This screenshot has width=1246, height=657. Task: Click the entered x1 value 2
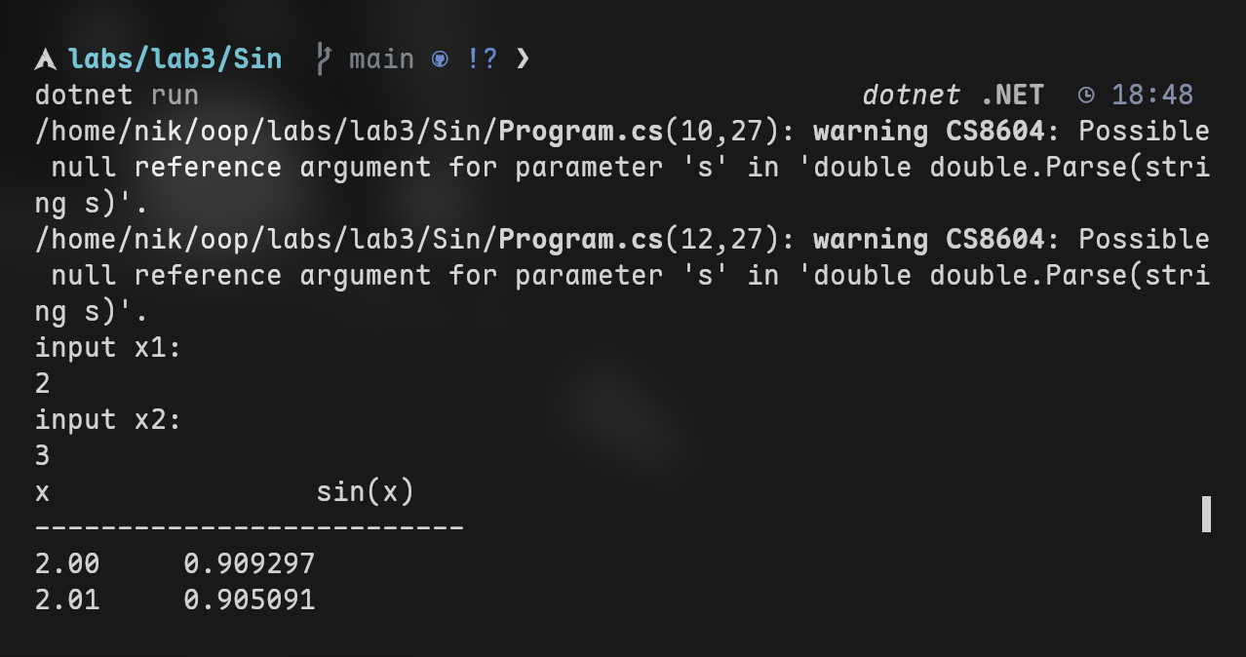(x=43, y=384)
